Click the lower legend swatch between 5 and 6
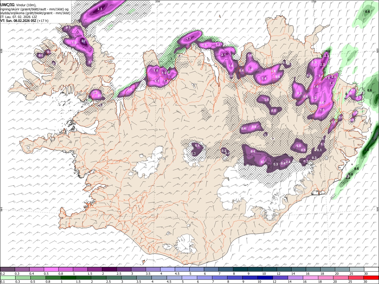Image resolution: width=379 pixels, height=284 pixels. coord(189,278)
